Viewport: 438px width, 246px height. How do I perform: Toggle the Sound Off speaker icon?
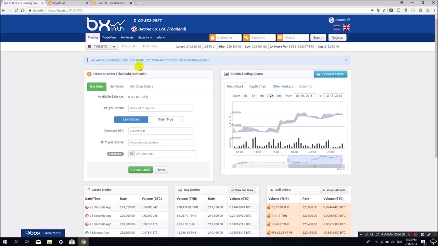pos(331,20)
